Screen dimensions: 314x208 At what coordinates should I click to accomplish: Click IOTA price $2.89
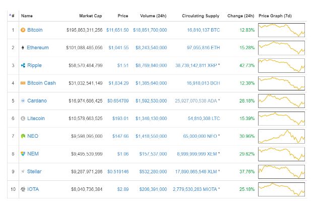[123, 189]
